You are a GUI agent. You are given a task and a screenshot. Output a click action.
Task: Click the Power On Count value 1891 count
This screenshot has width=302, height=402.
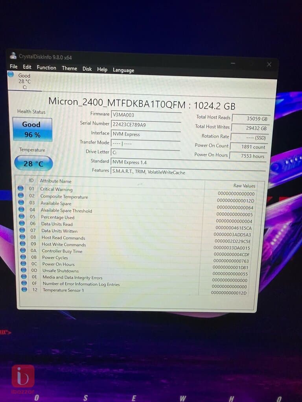pos(249,147)
